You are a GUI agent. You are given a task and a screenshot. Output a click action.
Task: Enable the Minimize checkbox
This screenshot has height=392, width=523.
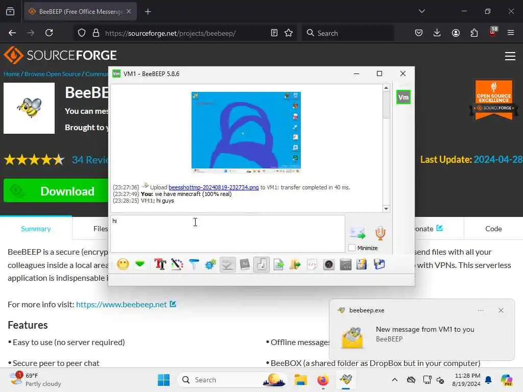[352, 248]
